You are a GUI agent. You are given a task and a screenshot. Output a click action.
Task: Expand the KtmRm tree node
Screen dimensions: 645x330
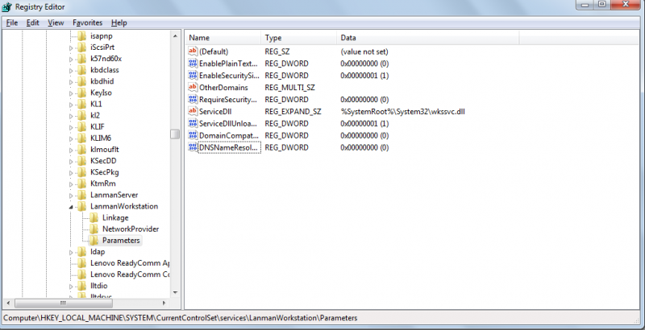tap(71, 184)
